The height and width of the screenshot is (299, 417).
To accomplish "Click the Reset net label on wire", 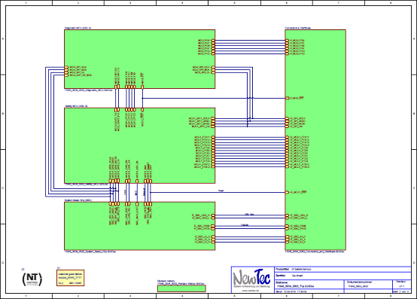I will coord(221,191).
